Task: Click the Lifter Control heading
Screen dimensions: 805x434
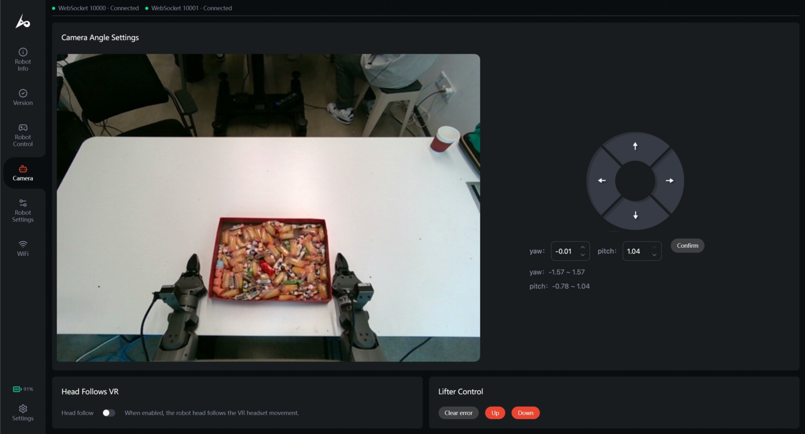Action: coord(460,391)
